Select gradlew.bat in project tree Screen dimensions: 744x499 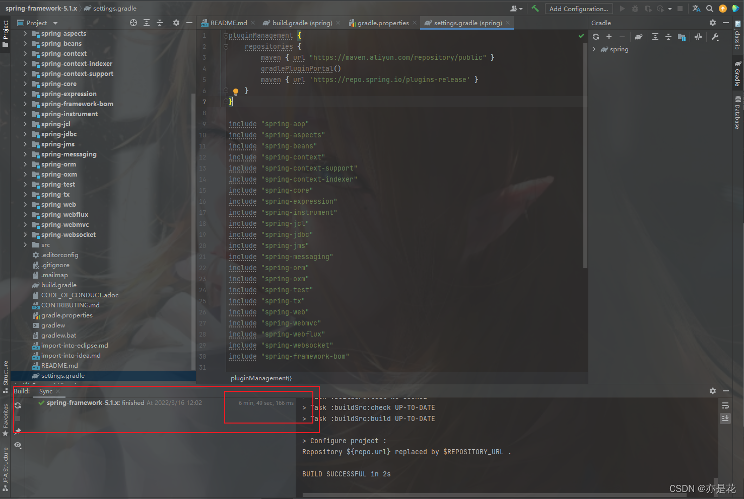pyautogui.click(x=58, y=336)
